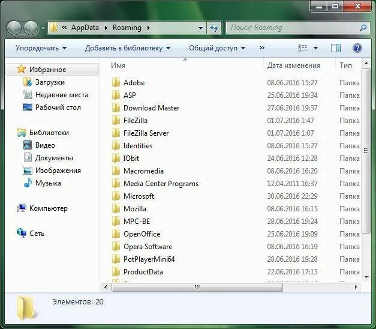The image size is (376, 329).
Task: Click the Элементов: 20 status text
Action: coord(78,301)
